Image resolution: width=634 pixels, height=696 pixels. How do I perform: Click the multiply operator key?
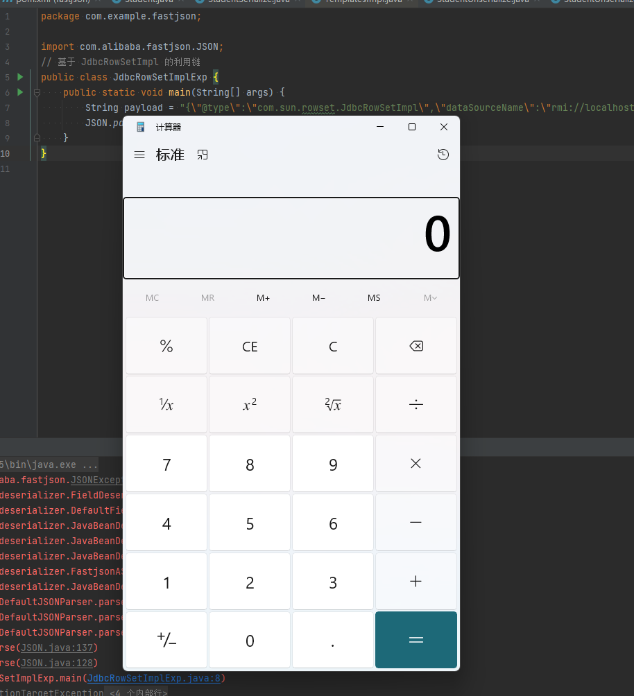point(416,463)
